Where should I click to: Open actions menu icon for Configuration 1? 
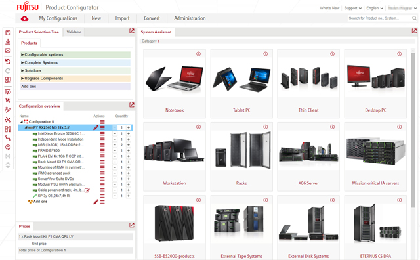tap(102, 122)
